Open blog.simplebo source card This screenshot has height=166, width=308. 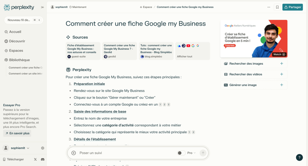(156, 51)
